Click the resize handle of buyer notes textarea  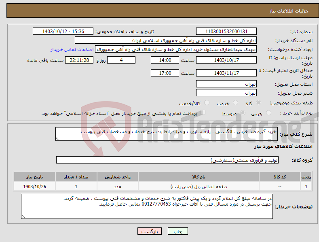[x=23, y=217]
